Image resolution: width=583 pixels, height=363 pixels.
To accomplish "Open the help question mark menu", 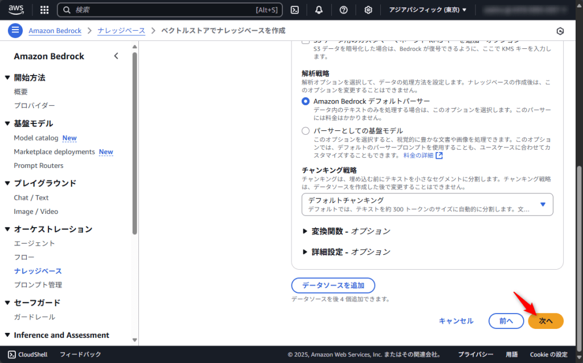I will point(343,10).
